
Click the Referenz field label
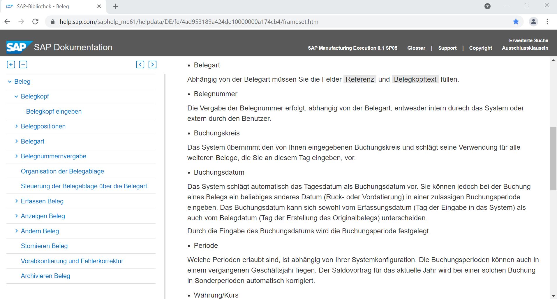[360, 79]
